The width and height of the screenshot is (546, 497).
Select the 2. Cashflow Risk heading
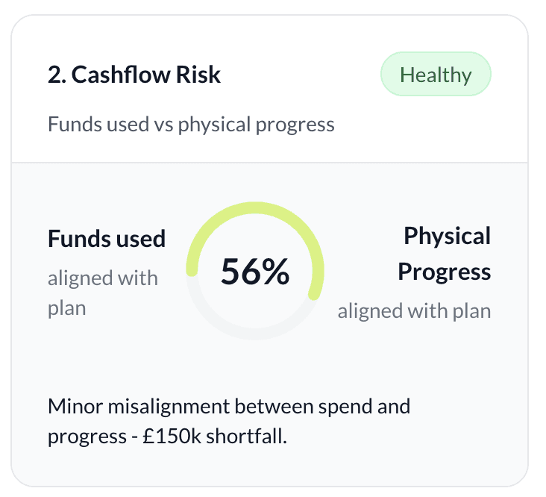(134, 75)
